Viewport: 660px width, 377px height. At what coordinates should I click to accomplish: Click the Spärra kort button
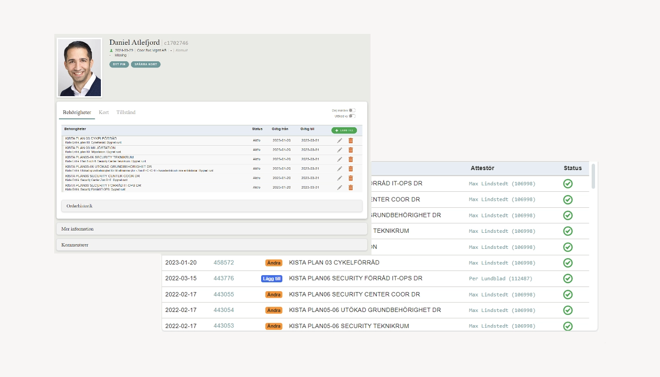coord(146,65)
